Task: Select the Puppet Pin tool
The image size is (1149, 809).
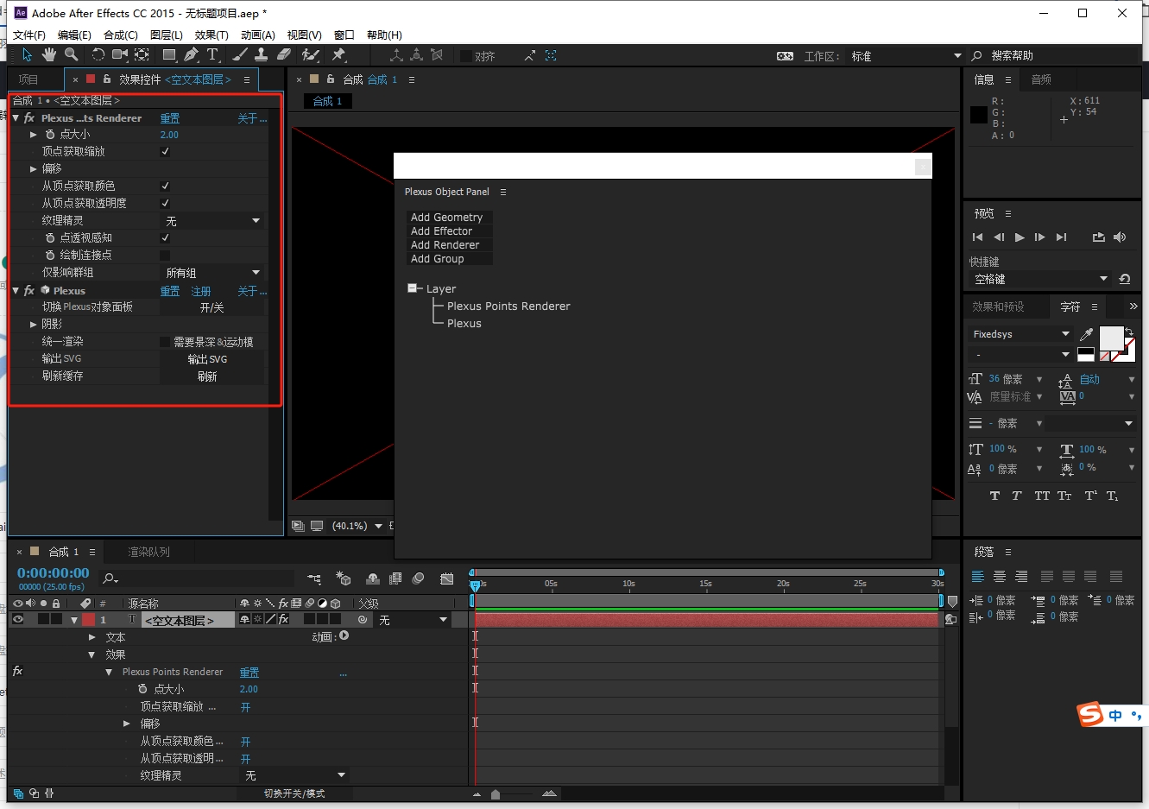Action: click(x=338, y=55)
